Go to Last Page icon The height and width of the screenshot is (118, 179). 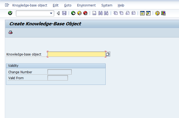133,13
